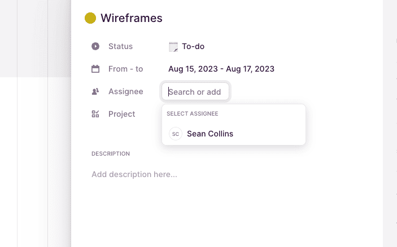This screenshot has width=397, height=247.
Task: Click the calendar icon beside From - to
Action: tap(95, 69)
